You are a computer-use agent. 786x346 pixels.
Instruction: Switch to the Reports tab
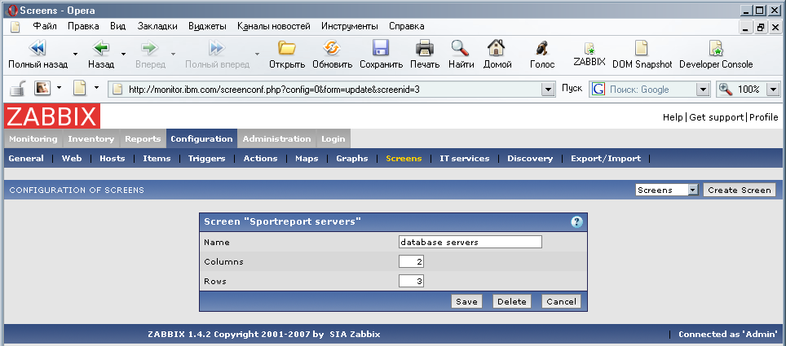click(143, 138)
